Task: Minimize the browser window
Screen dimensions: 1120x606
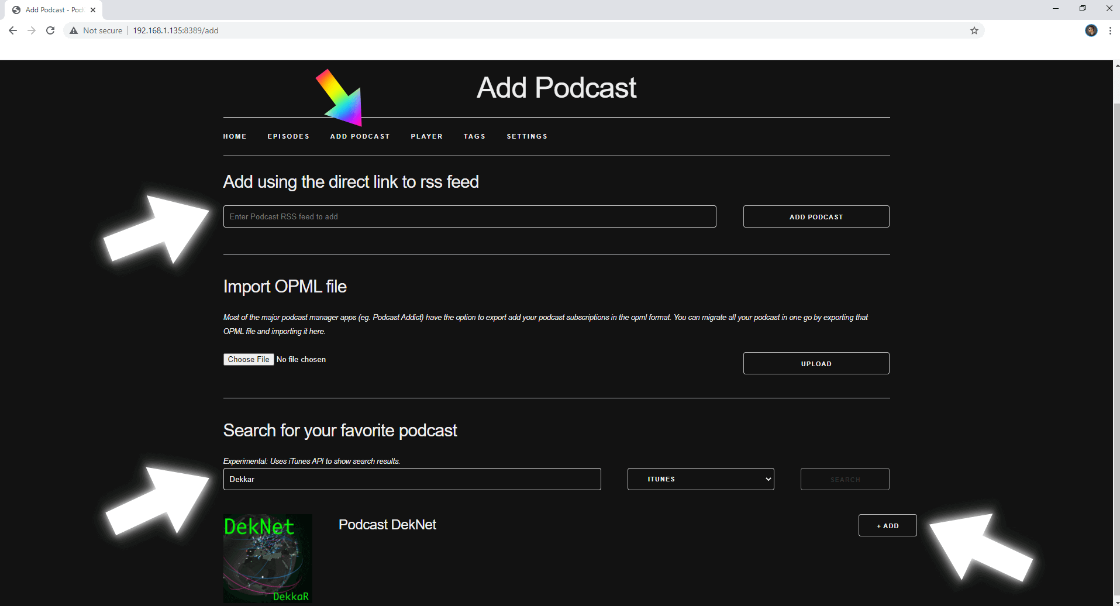Action: click(1056, 8)
